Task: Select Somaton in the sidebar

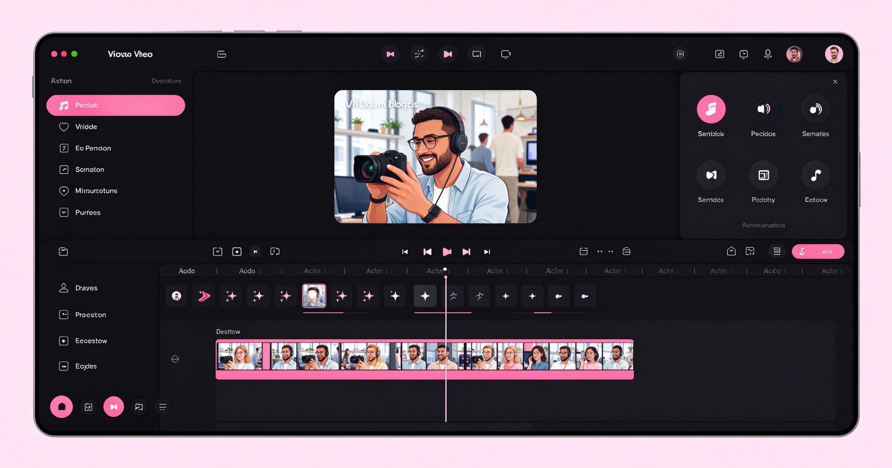Action: tap(90, 170)
